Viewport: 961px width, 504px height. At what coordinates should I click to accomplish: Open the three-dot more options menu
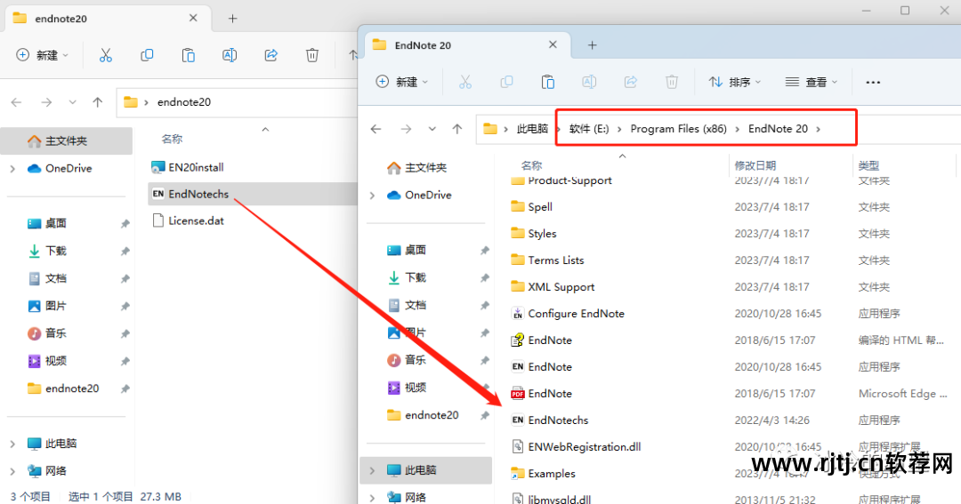(x=873, y=82)
